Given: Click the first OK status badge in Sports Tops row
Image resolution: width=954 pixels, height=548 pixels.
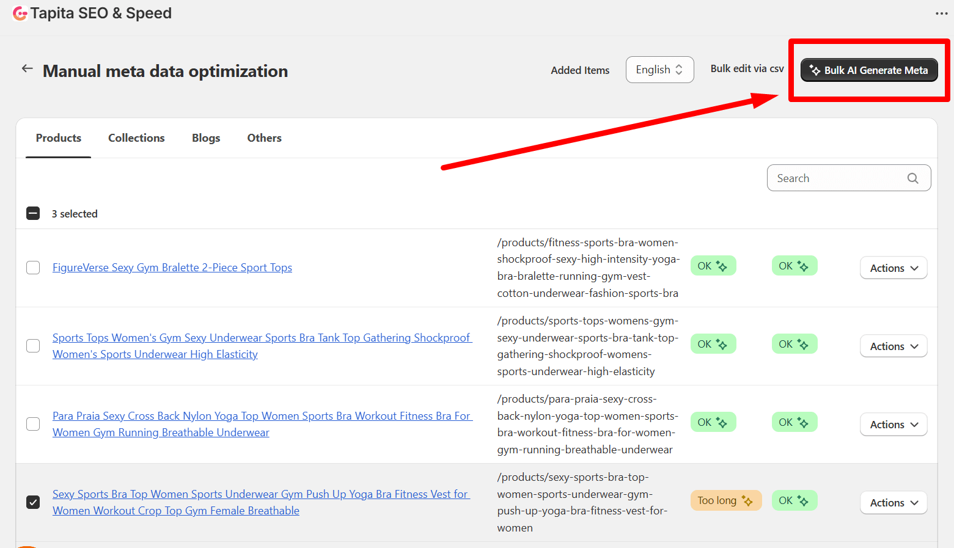Looking at the screenshot, I should (x=713, y=344).
